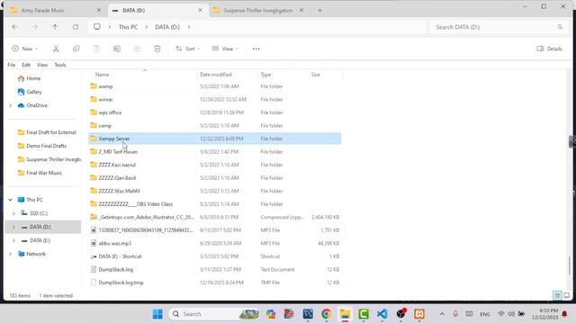Open the New dropdown

pos(25,49)
